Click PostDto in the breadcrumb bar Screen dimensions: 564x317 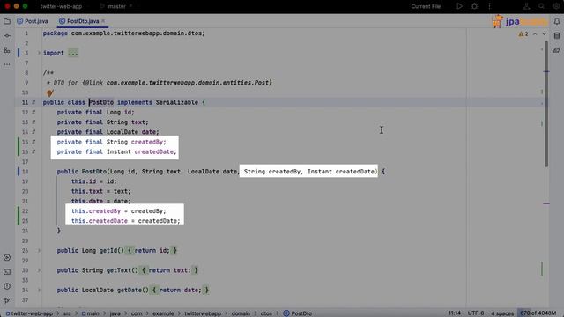click(x=298, y=313)
